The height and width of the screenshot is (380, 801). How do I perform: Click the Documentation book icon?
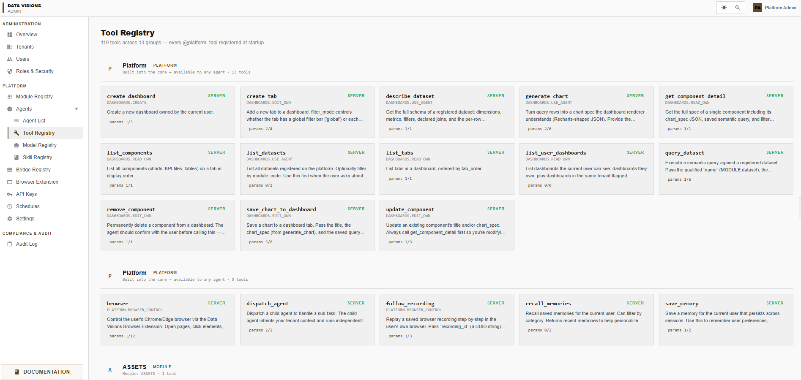click(x=17, y=372)
